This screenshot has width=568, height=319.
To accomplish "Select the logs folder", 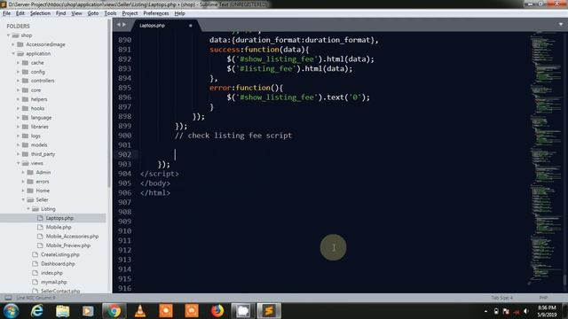I will click(x=35, y=136).
